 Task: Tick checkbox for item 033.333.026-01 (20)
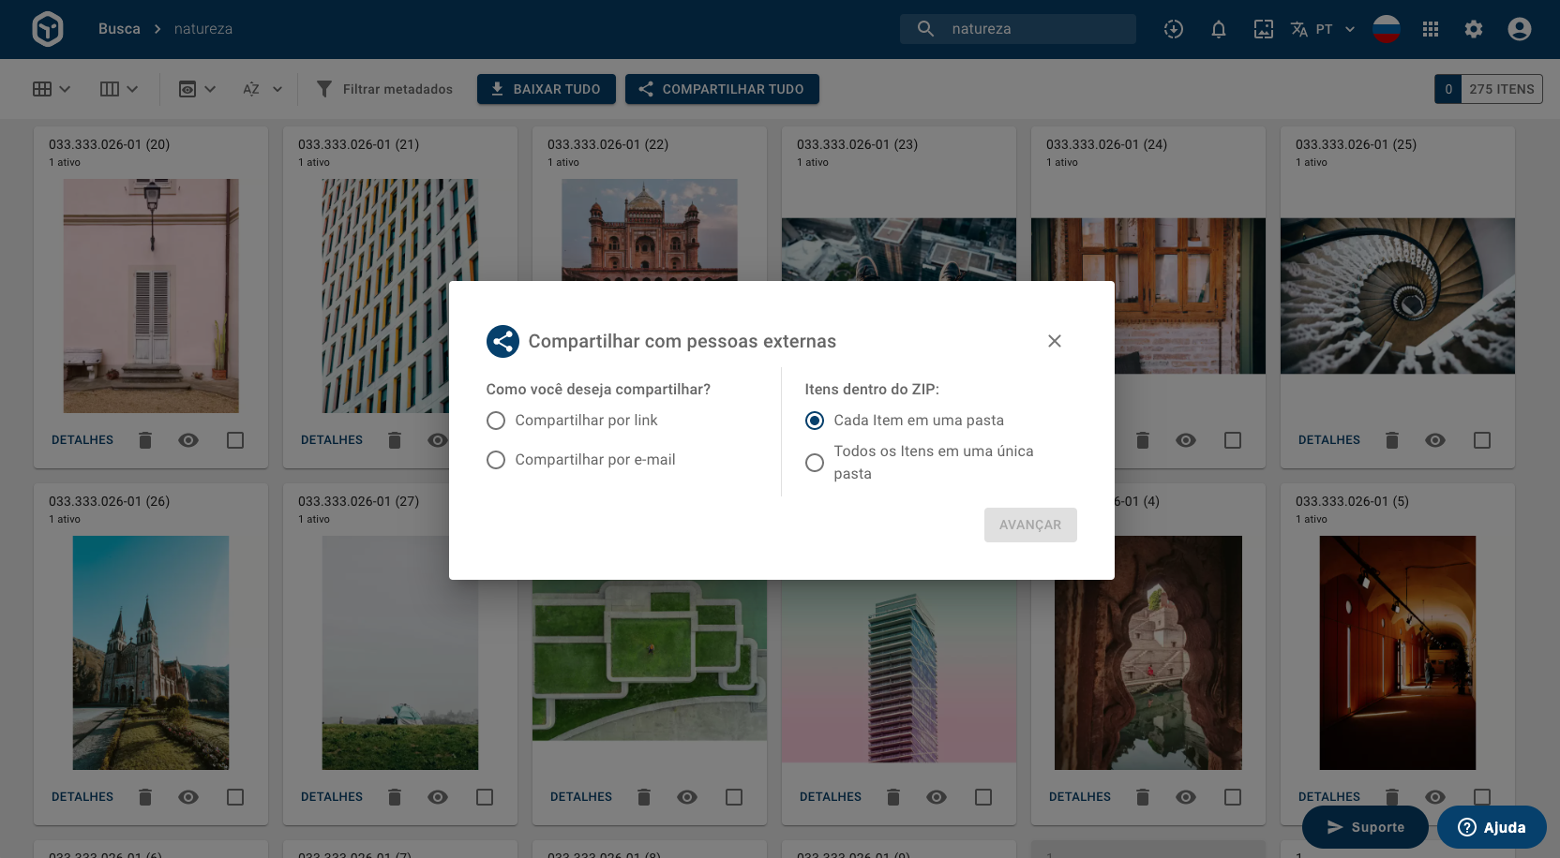coord(235,440)
